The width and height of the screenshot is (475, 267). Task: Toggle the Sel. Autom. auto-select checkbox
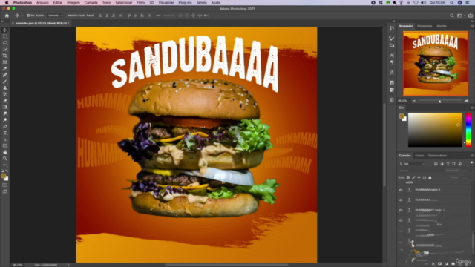(x=28, y=16)
